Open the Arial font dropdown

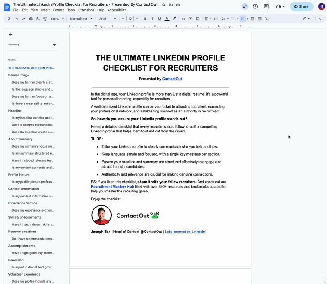coord(107,19)
